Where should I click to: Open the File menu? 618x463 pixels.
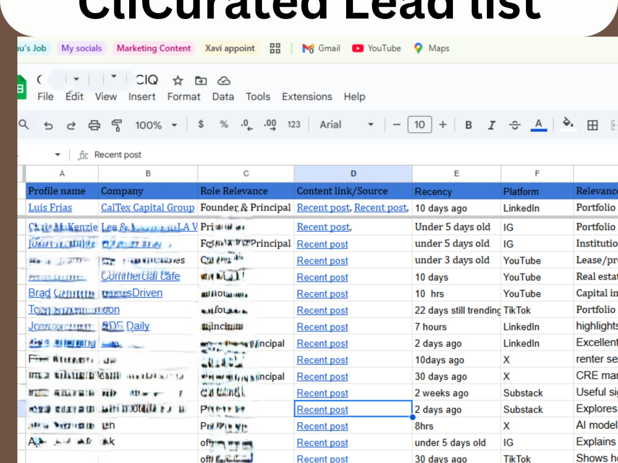point(45,97)
